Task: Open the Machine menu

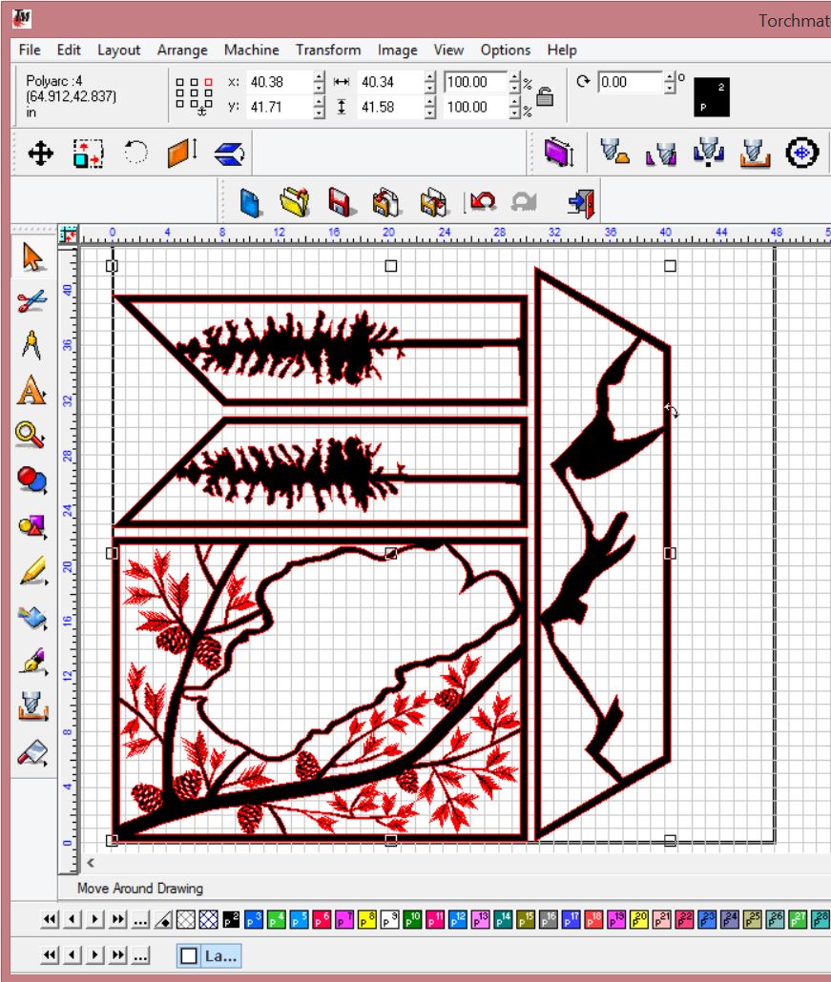Action: [252, 50]
